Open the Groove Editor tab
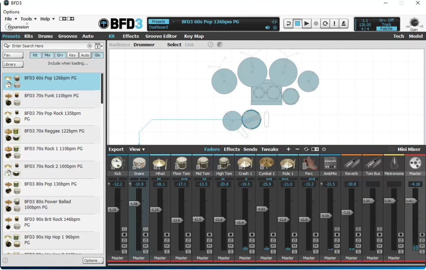 [x=161, y=36]
